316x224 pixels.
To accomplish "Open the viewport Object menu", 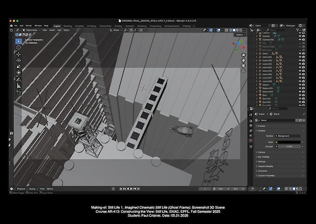I will point(67,30).
